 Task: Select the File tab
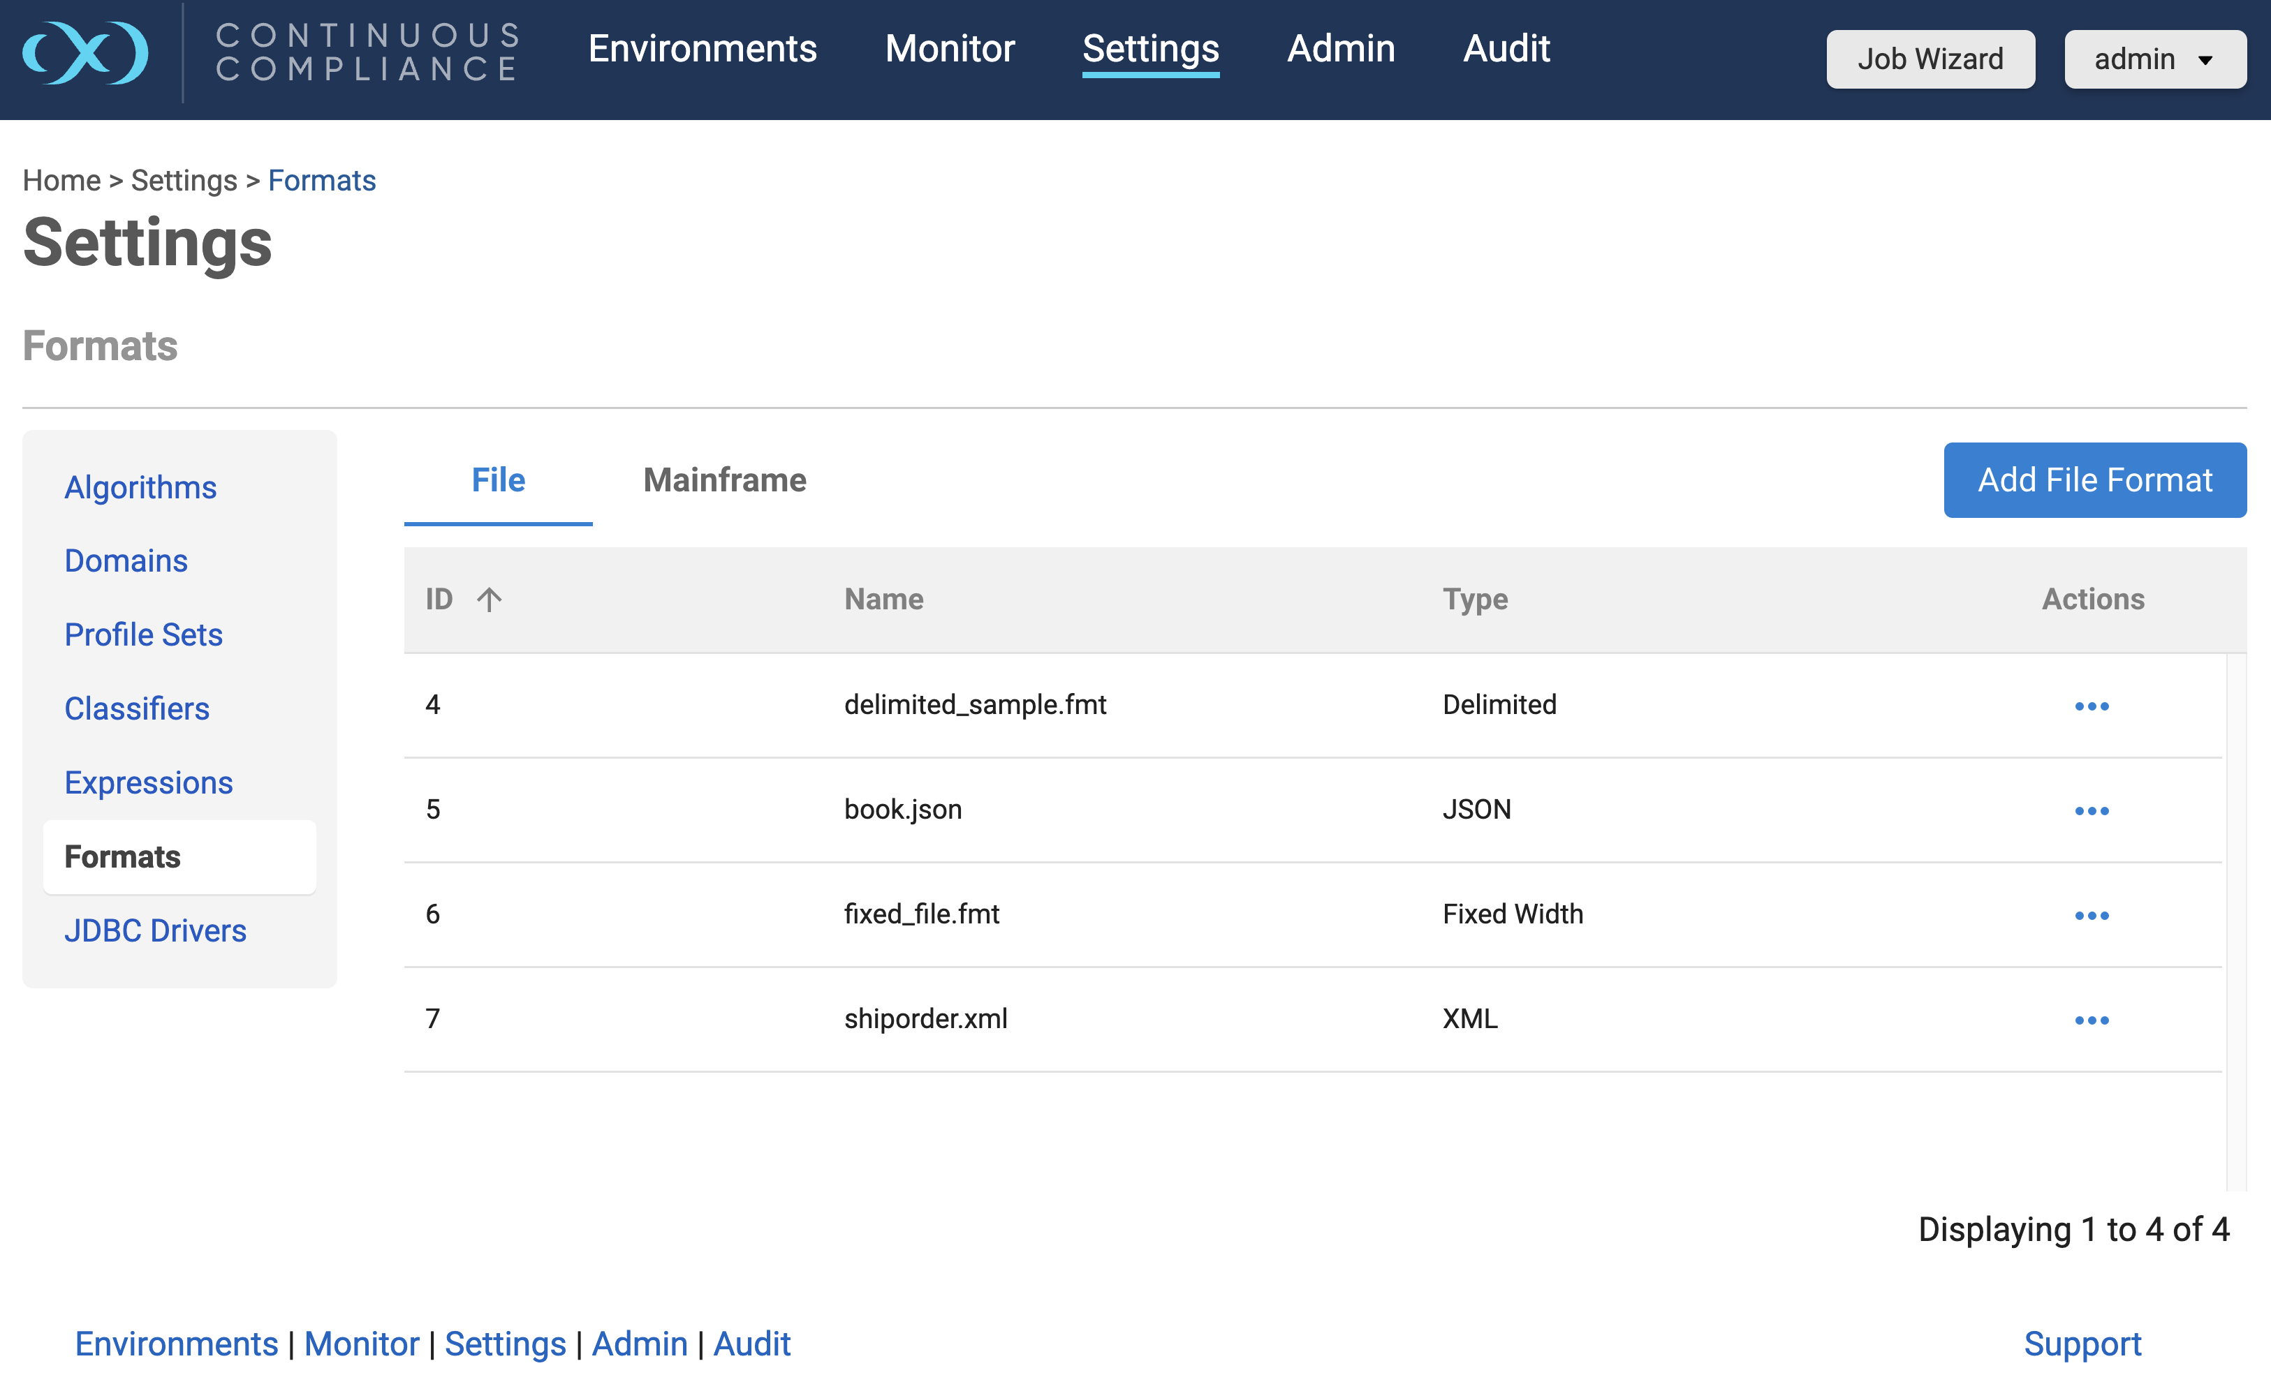tap(498, 480)
